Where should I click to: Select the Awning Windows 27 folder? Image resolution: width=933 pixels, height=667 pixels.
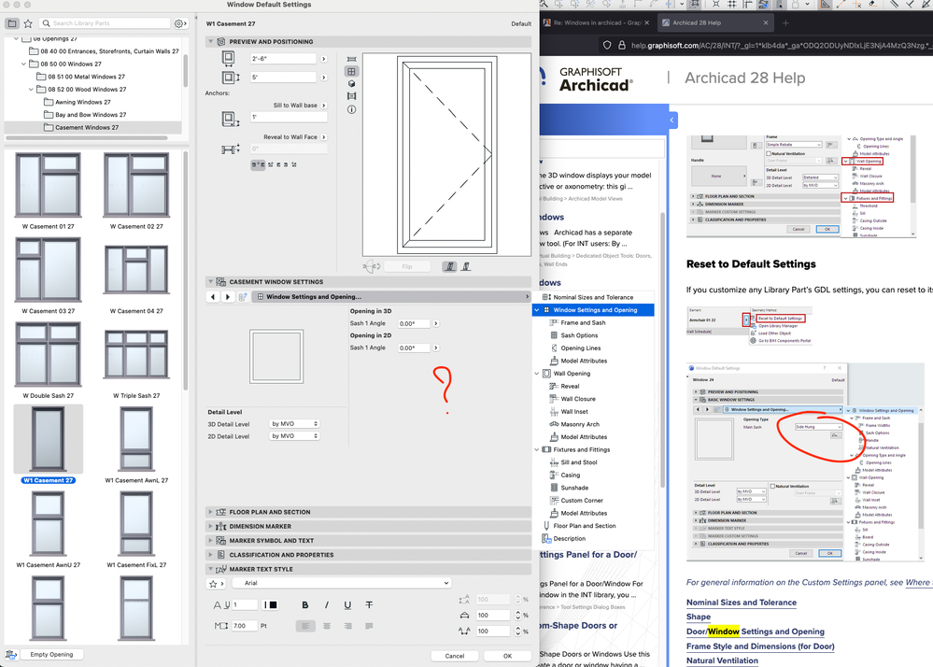(83, 103)
